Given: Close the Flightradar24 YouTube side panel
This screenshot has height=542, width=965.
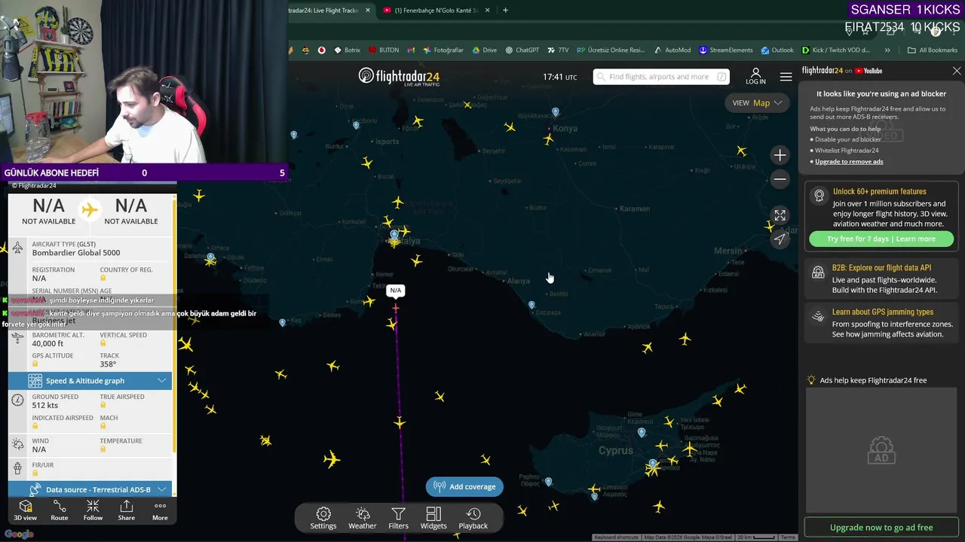Looking at the screenshot, I should (957, 71).
